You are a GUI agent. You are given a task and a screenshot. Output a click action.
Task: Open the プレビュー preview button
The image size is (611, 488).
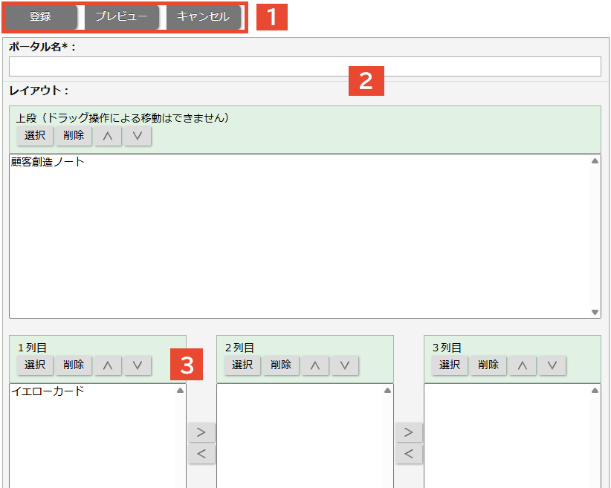121,17
